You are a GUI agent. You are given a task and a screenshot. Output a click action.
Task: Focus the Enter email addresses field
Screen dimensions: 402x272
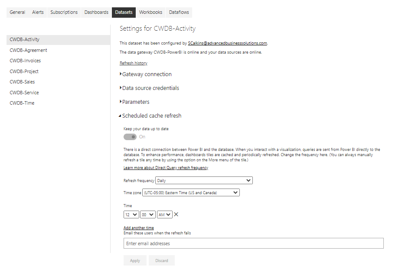click(254, 243)
